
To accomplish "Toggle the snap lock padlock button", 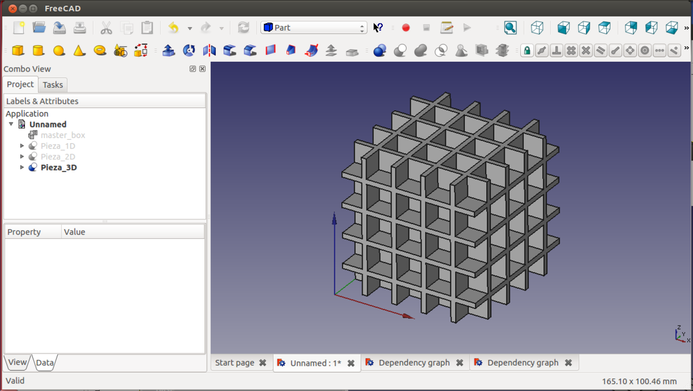I will click(527, 51).
